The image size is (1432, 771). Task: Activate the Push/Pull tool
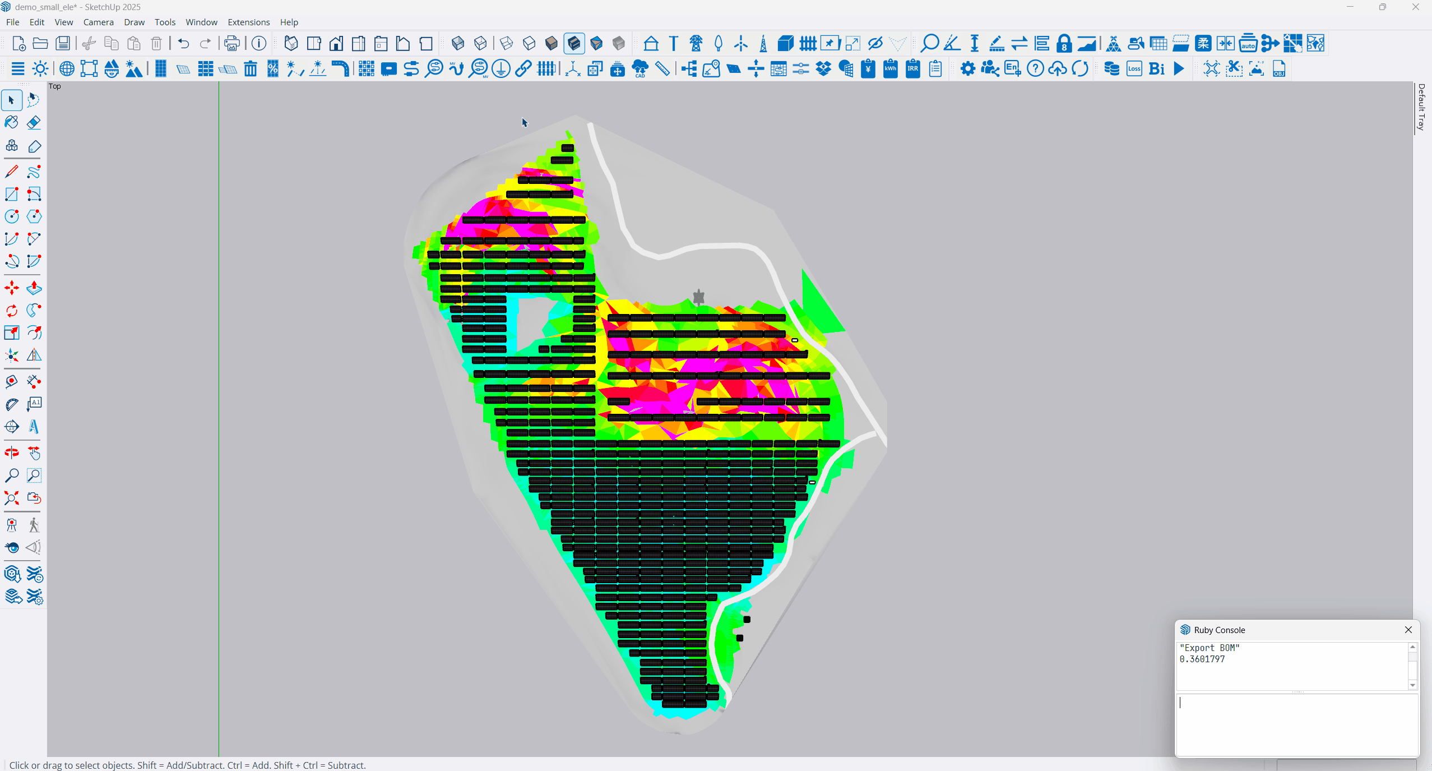[34, 288]
